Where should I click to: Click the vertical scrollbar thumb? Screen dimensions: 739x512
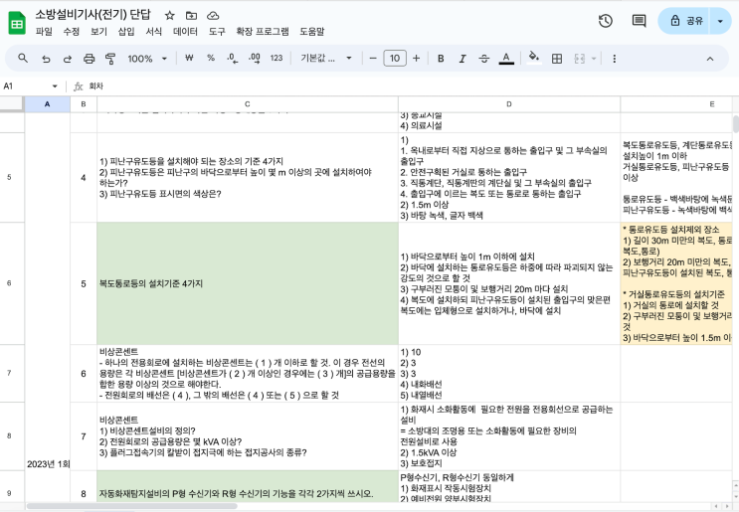736,124
